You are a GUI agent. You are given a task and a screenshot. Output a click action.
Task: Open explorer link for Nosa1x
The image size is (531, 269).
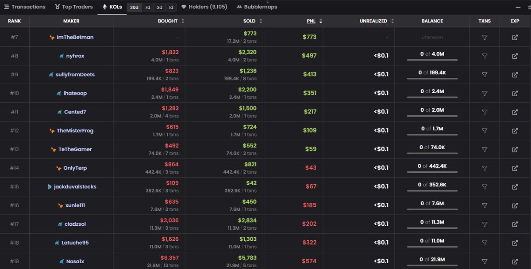[x=515, y=261]
